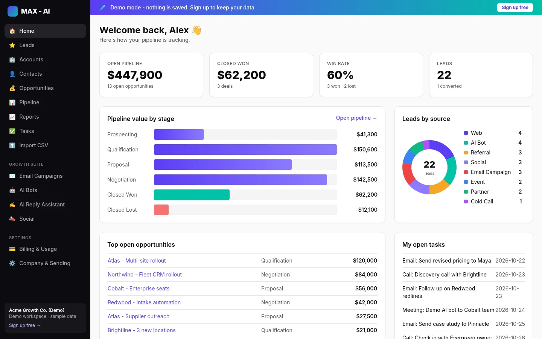Click the AI Bots robot icon
The image size is (542, 339).
click(12, 190)
